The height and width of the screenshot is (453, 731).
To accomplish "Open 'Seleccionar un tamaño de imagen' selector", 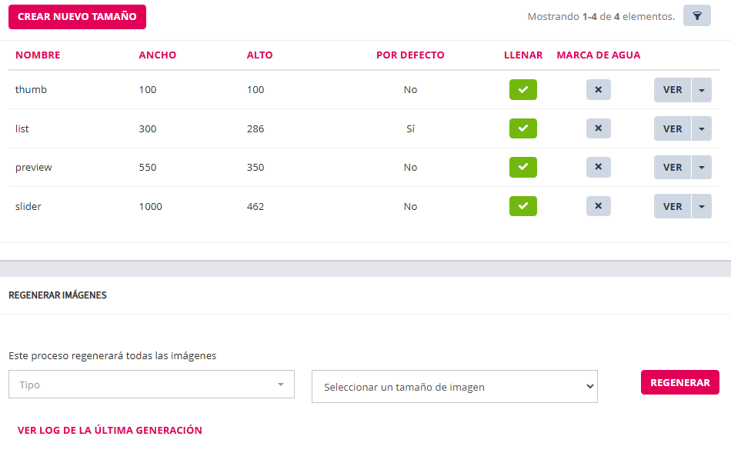I will [x=454, y=387].
